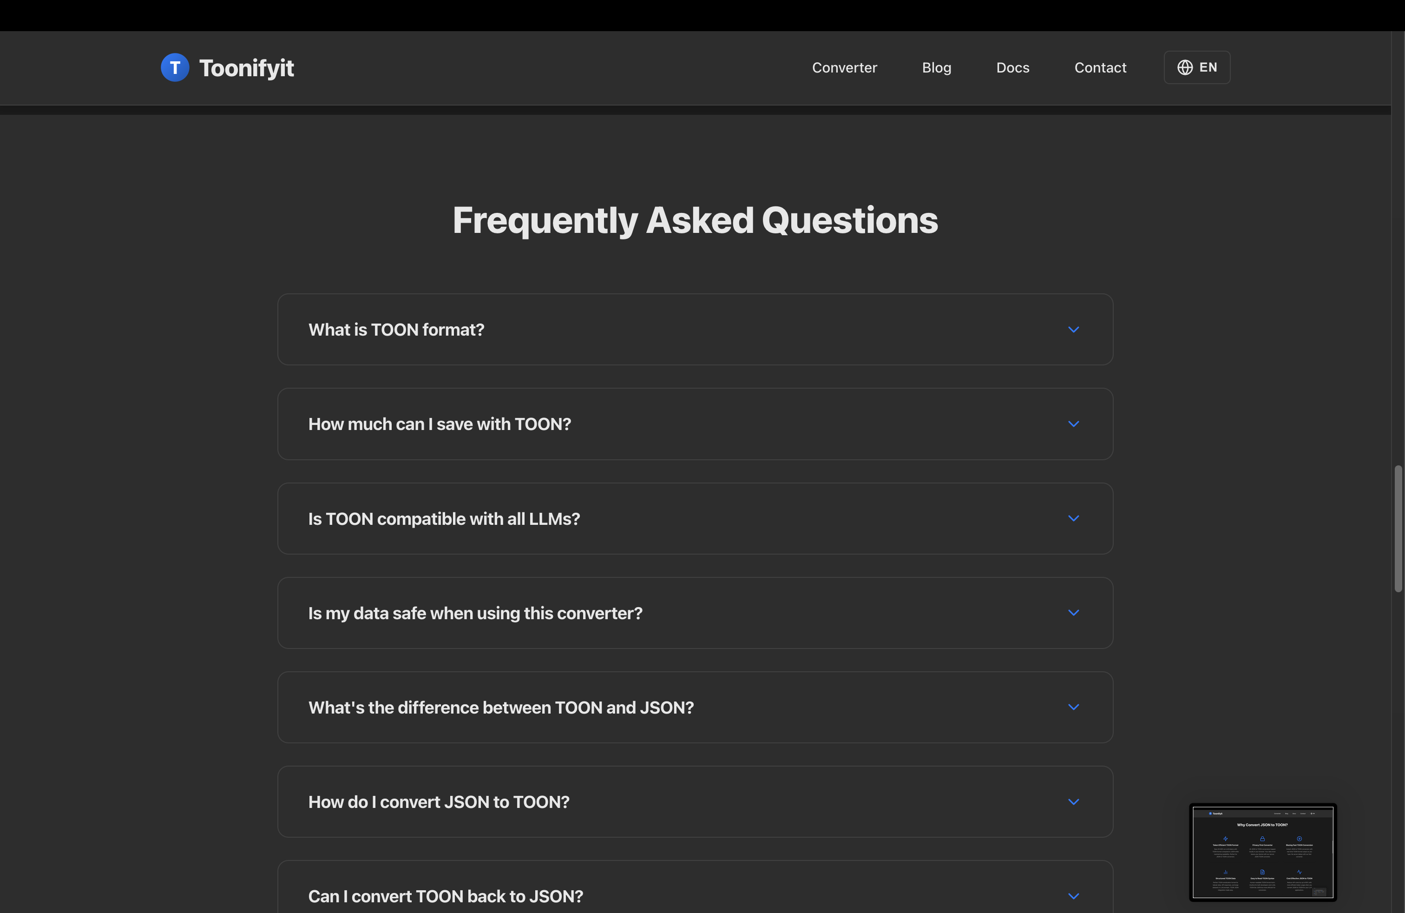Go to the Docs page
The height and width of the screenshot is (913, 1405).
click(1012, 67)
